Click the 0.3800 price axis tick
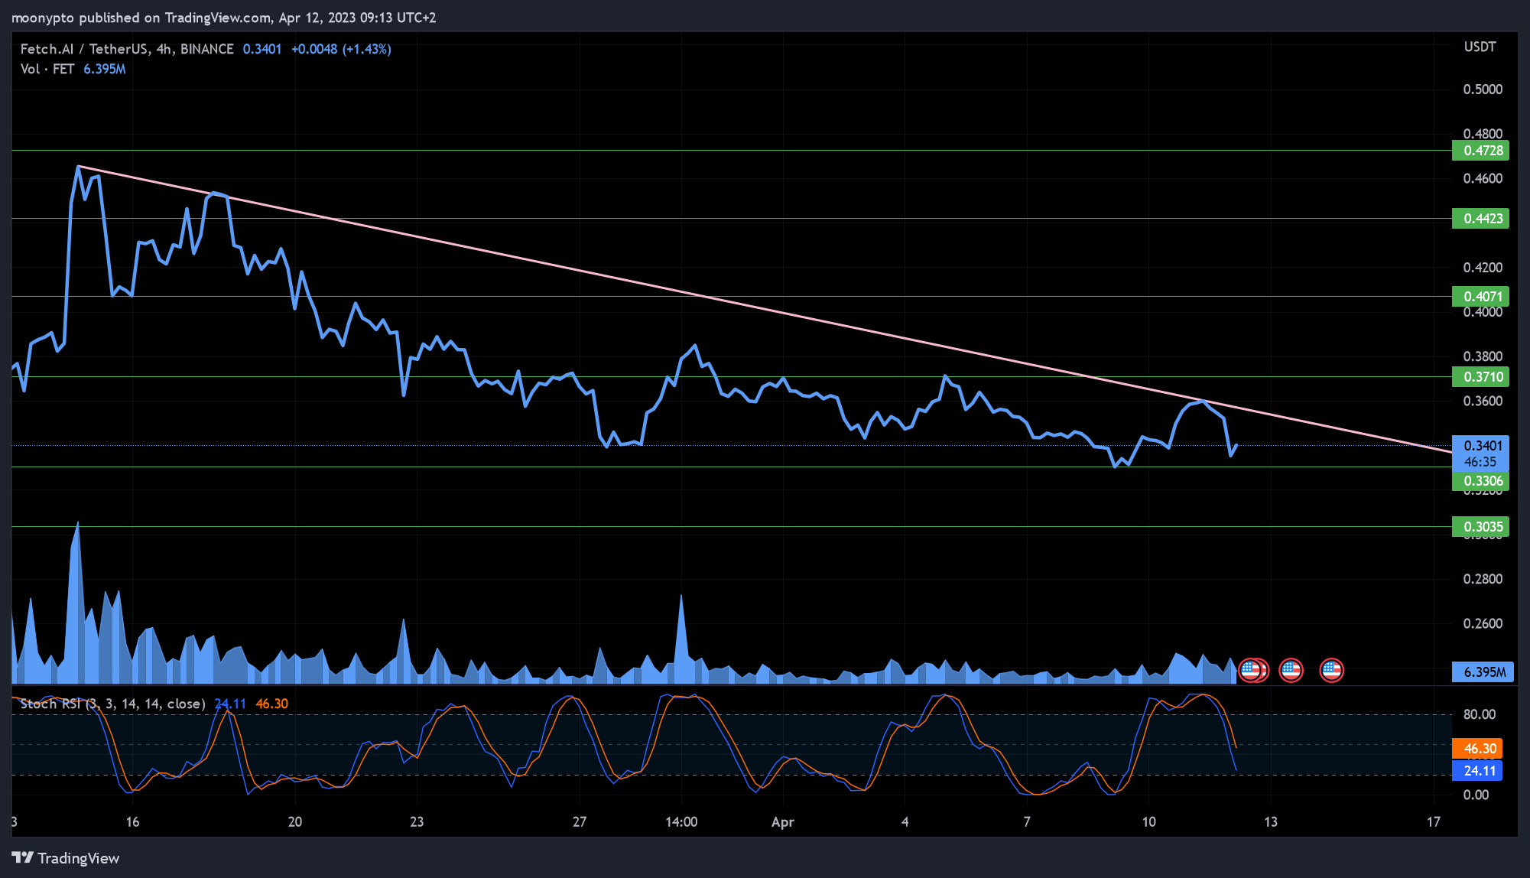 [1483, 356]
